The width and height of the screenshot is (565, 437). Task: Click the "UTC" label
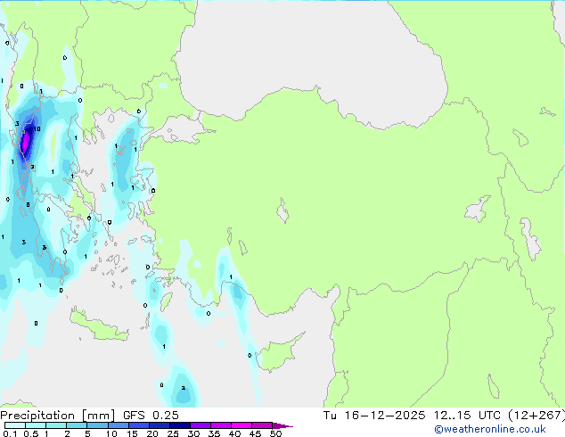489,416
